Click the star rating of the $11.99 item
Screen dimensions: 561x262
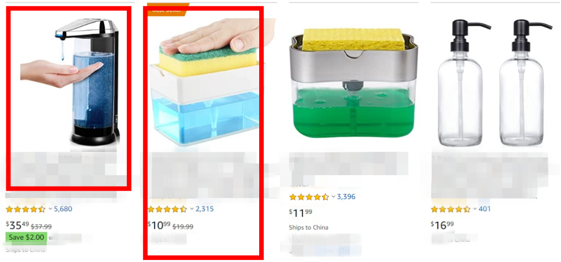tap(309, 197)
